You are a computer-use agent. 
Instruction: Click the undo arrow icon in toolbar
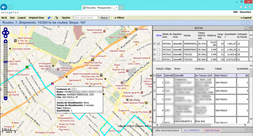49,18
